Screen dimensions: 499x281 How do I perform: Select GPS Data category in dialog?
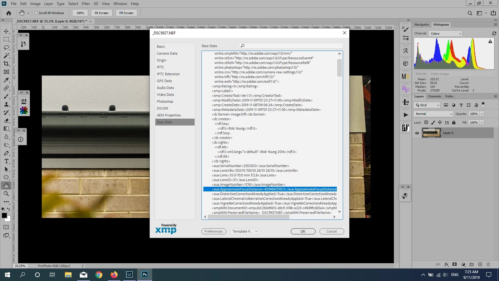coord(175,81)
